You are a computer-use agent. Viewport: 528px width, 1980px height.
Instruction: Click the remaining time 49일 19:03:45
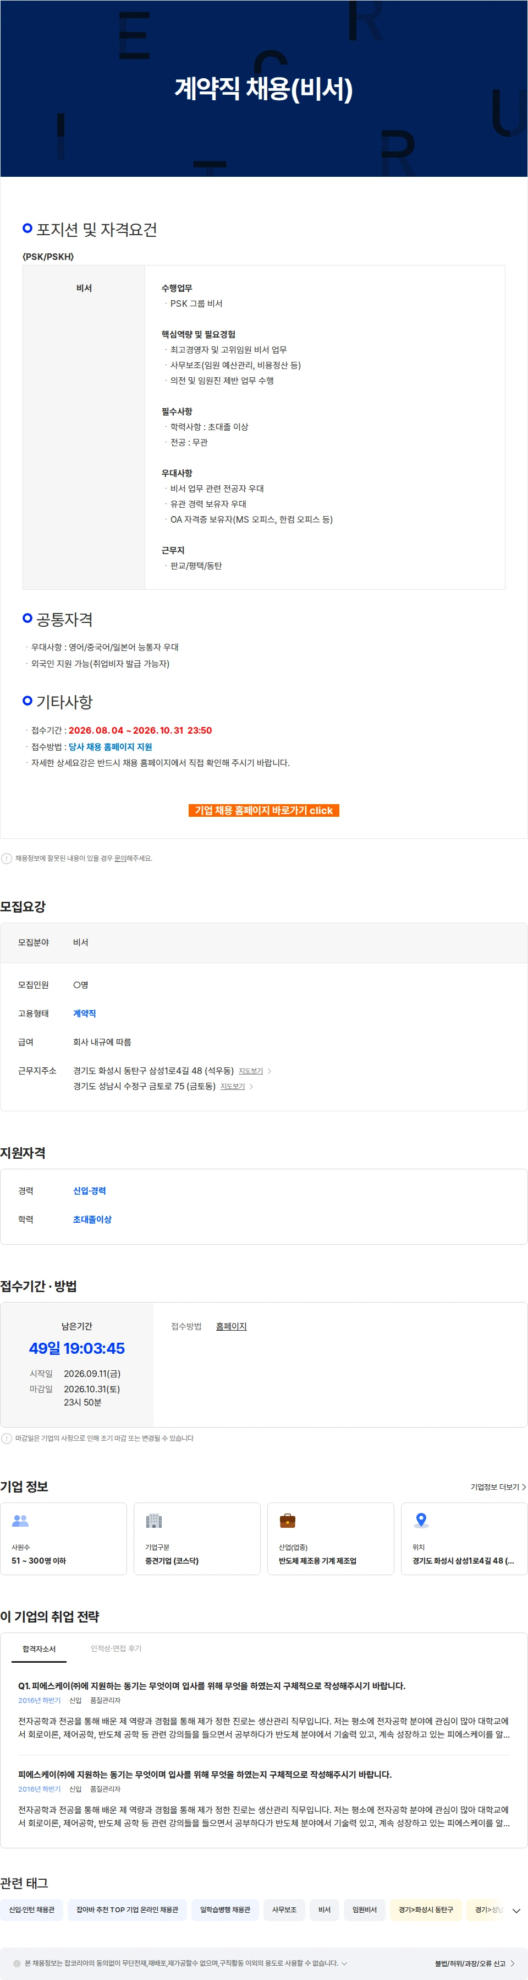pos(77,1348)
